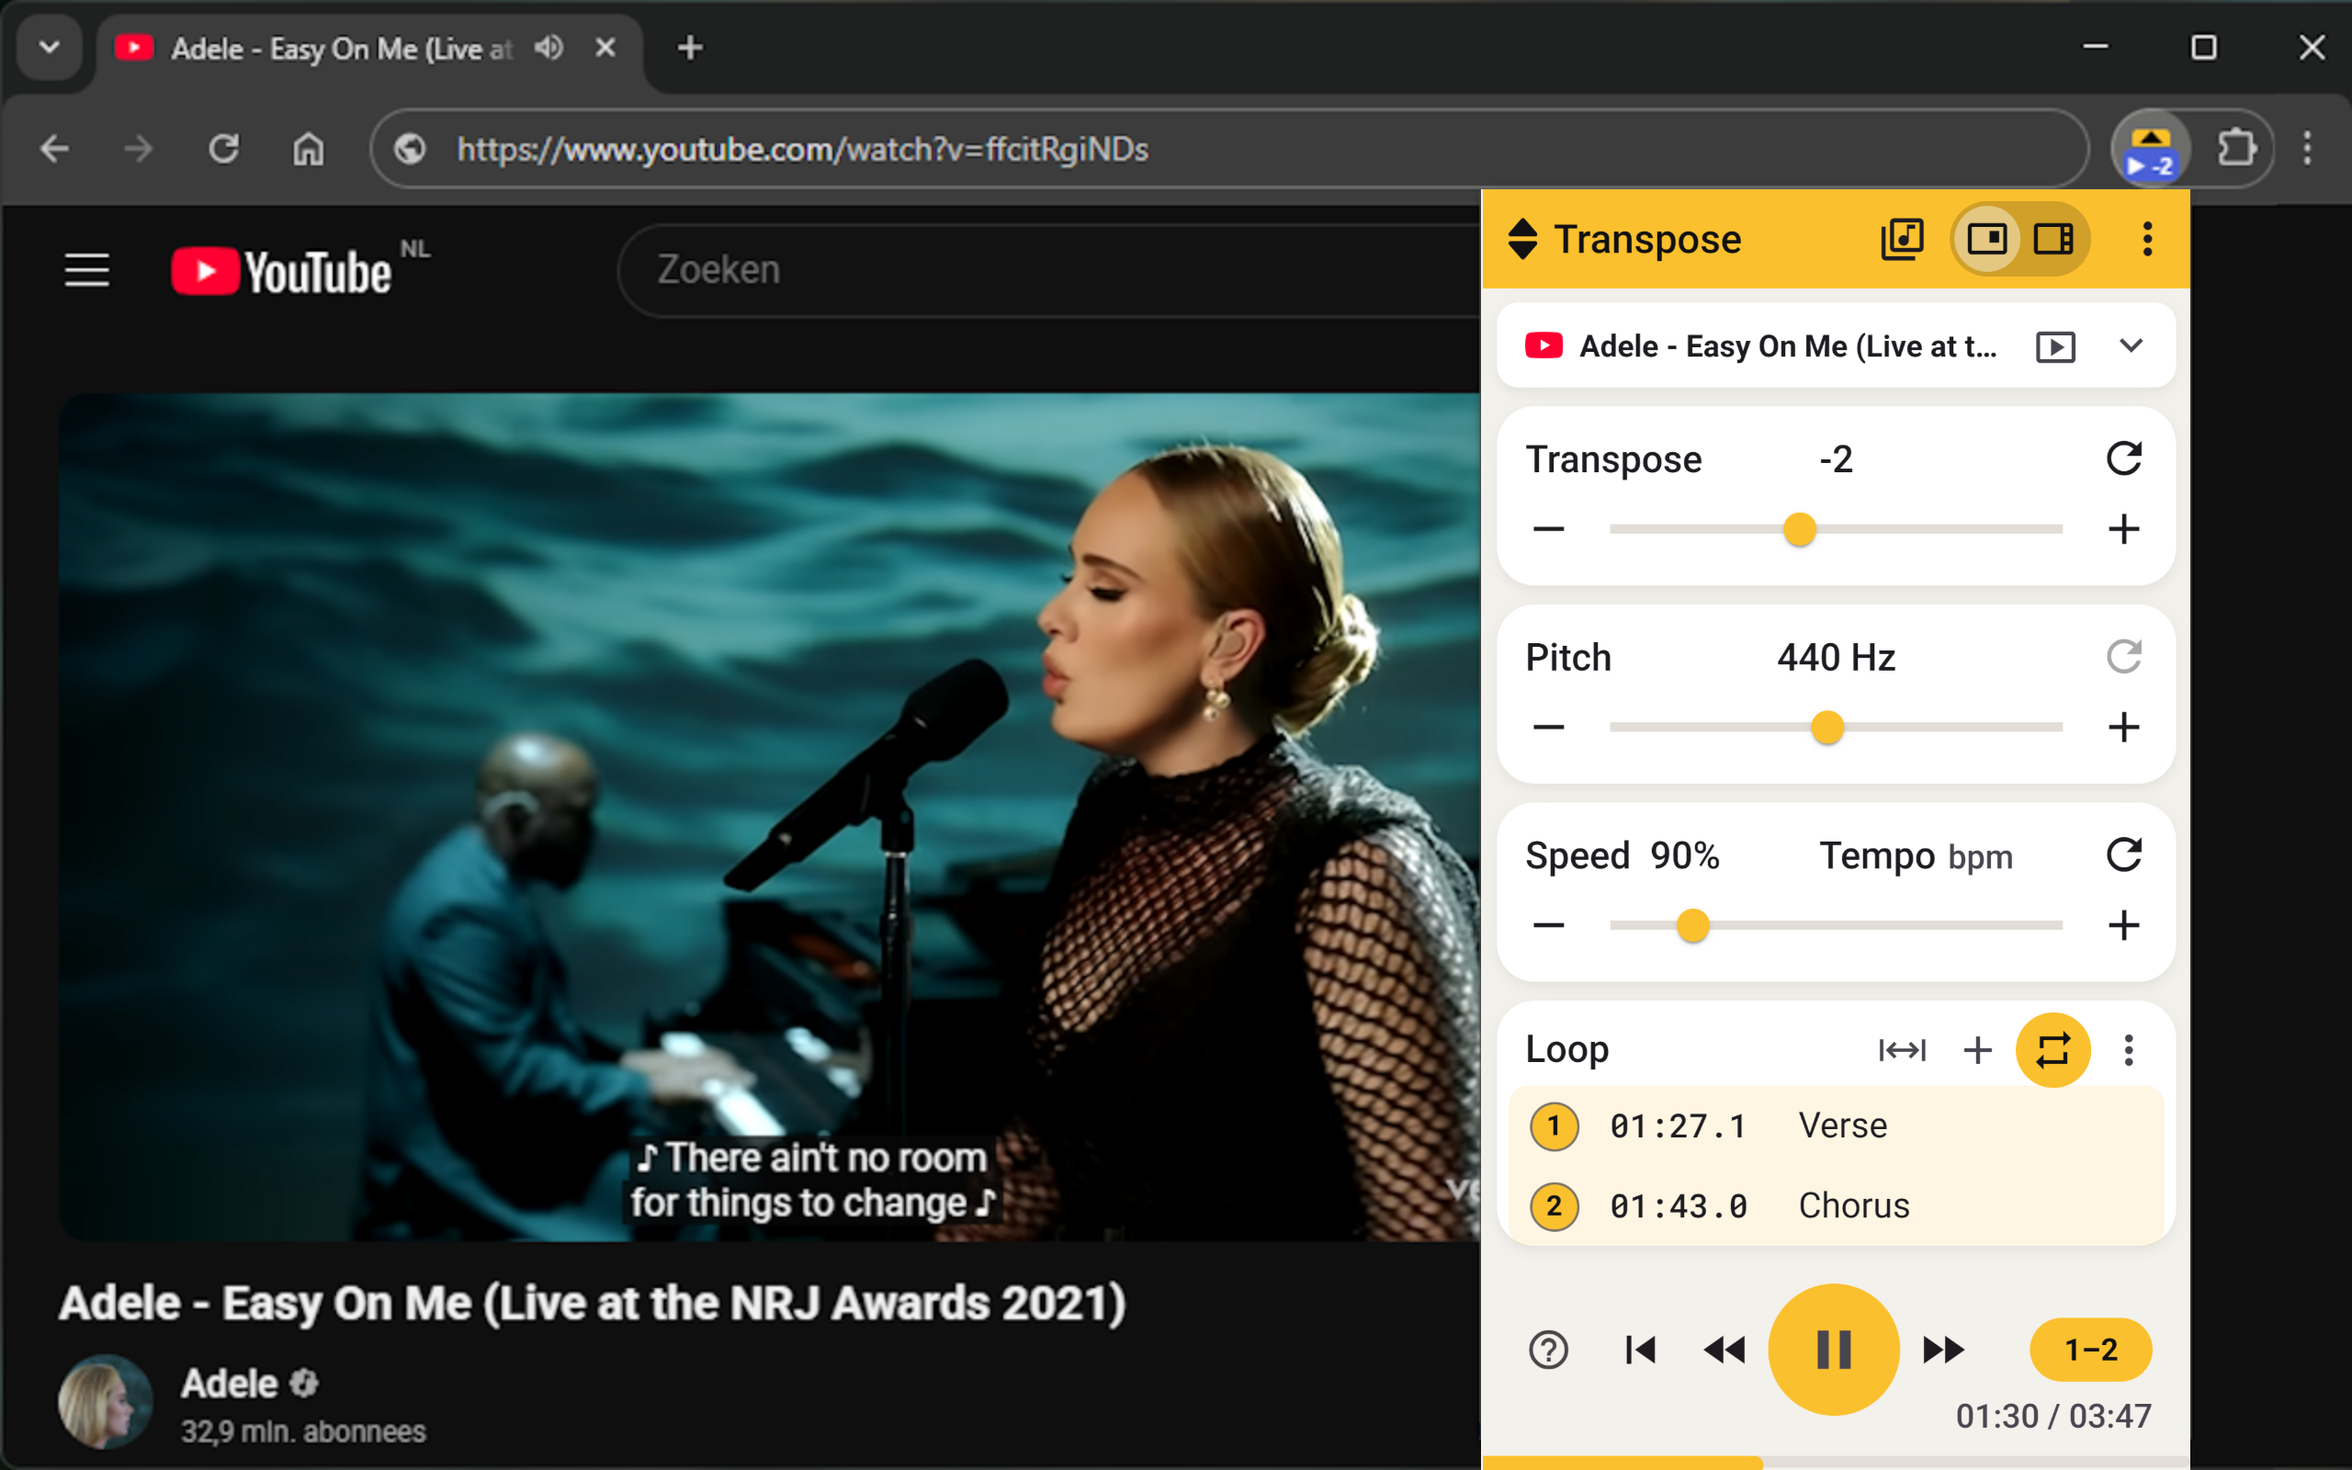
Task: Toggle loop repeat off
Action: tap(2052, 1050)
